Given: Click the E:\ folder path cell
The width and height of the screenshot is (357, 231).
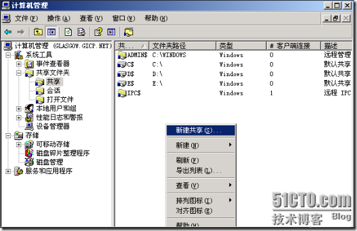Looking at the screenshot, I should pyautogui.click(x=157, y=84).
